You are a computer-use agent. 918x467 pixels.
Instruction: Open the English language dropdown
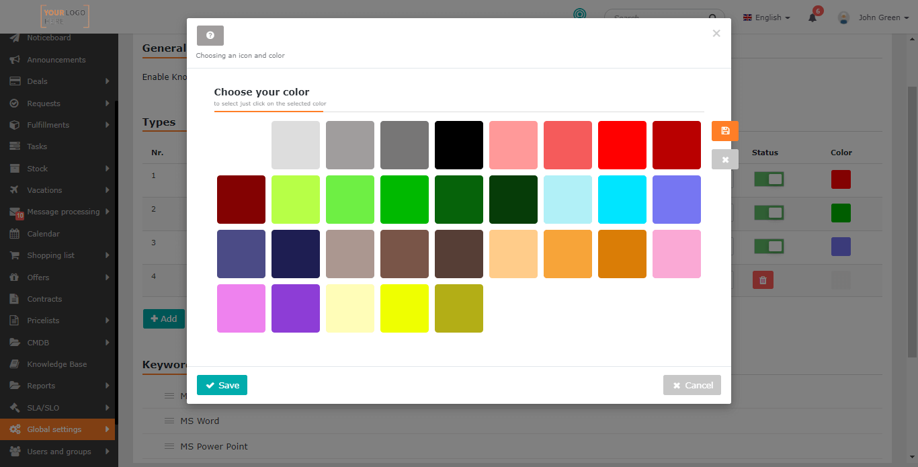(766, 18)
